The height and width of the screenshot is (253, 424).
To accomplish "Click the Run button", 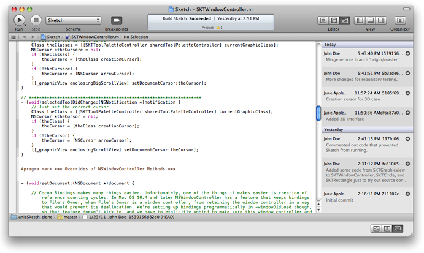I will coord(19,20).
